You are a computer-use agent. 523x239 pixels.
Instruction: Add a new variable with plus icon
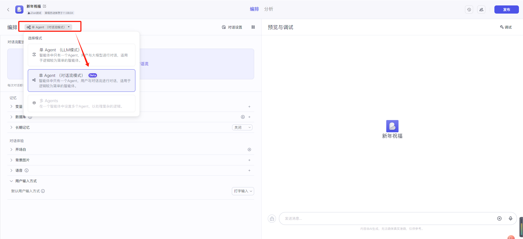[x=249, y=106]
